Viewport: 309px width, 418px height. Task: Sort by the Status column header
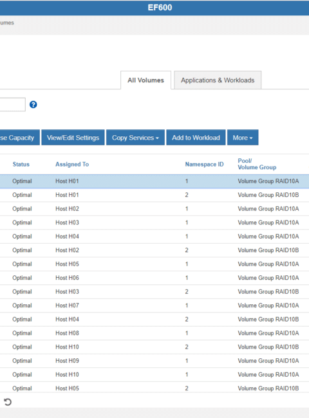21,164
